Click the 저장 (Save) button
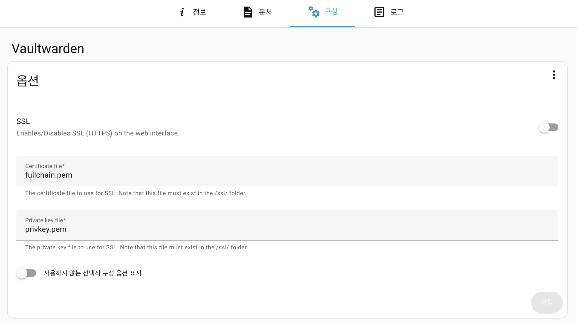Image resolution: width=577 pixels, height=324 pixels. point(547,302)
